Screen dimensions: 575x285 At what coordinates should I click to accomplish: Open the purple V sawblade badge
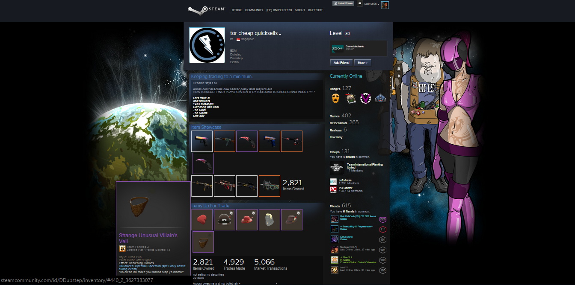coord(365,99)
